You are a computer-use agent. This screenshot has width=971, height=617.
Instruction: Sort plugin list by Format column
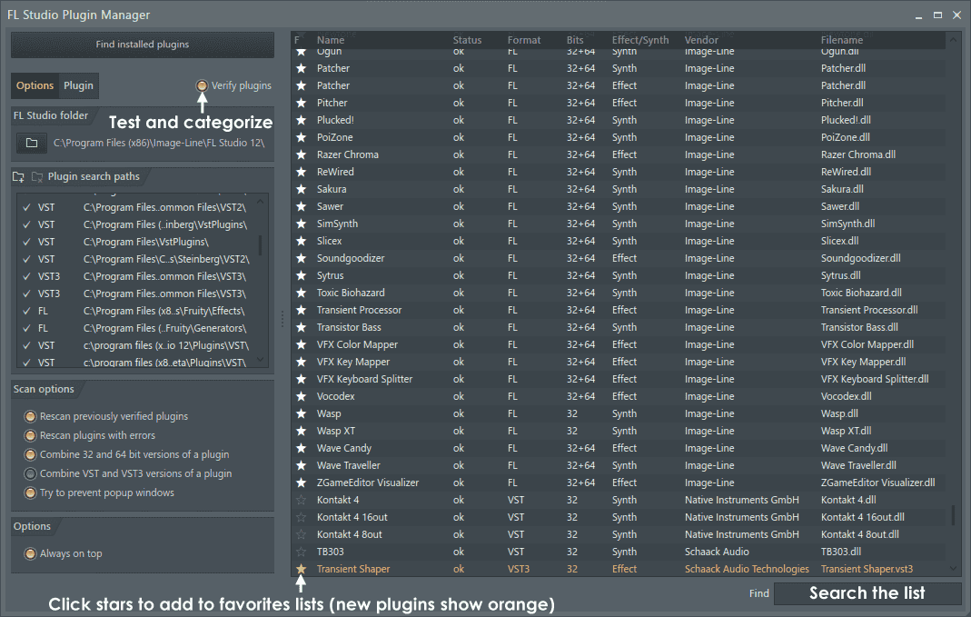tap(524, 40)
